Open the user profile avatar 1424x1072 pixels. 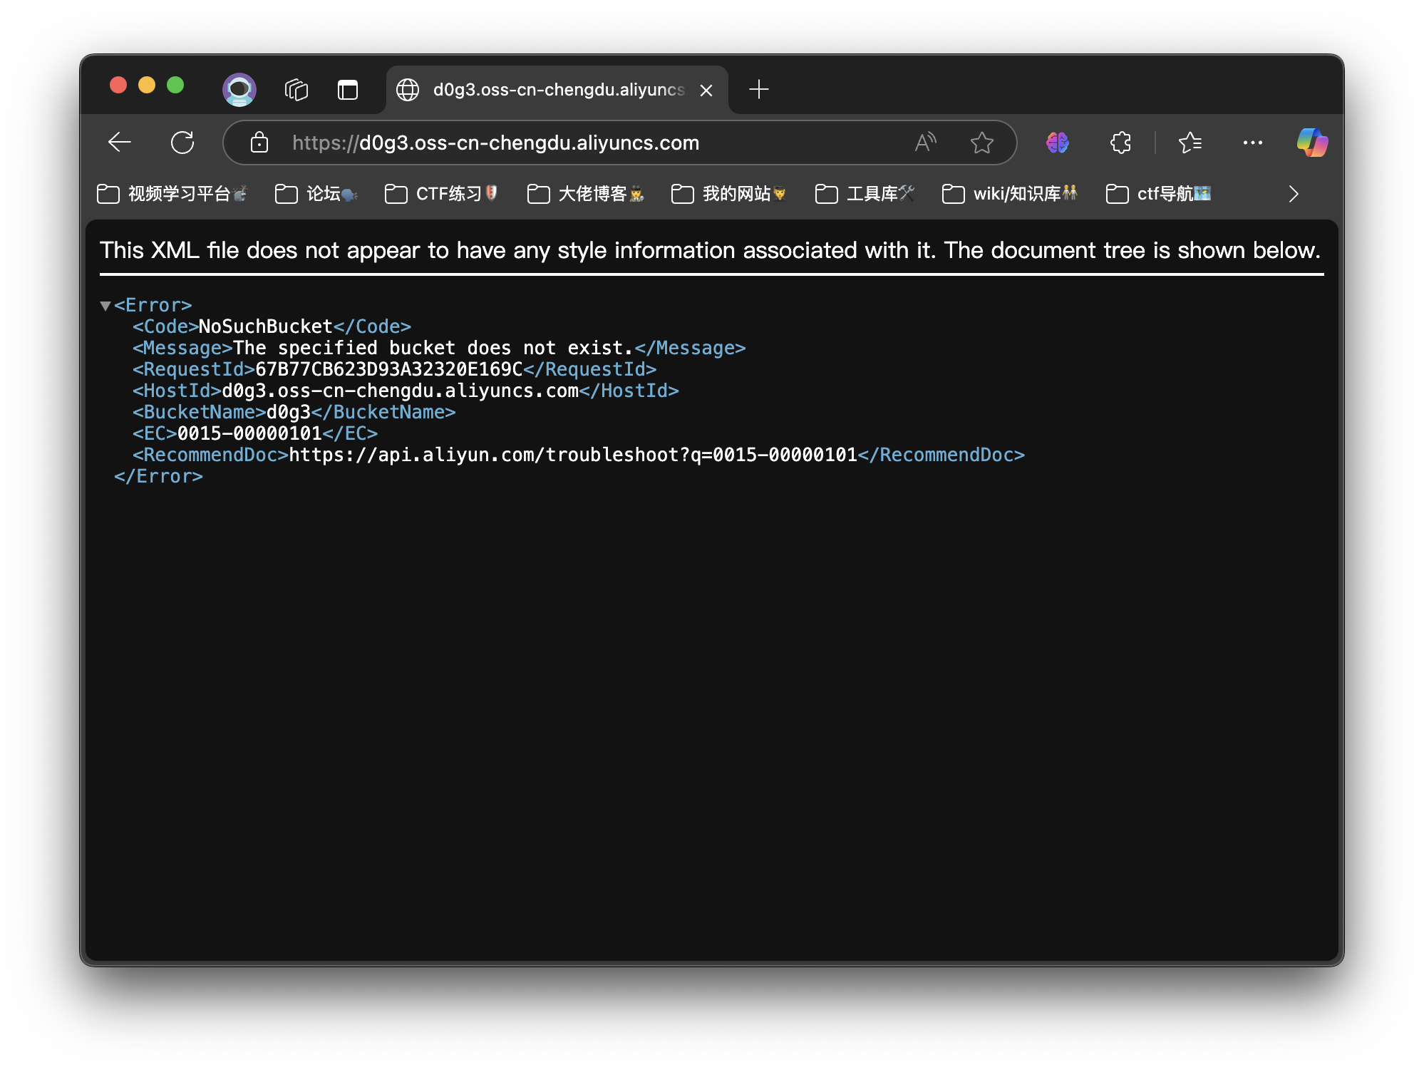tap(239, 90)
